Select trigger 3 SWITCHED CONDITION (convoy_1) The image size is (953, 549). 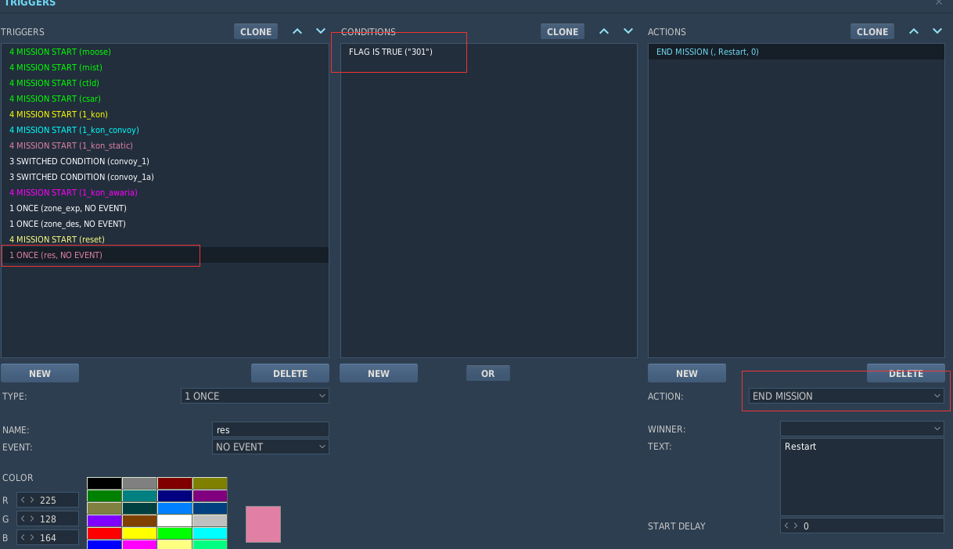click(165, 161)
